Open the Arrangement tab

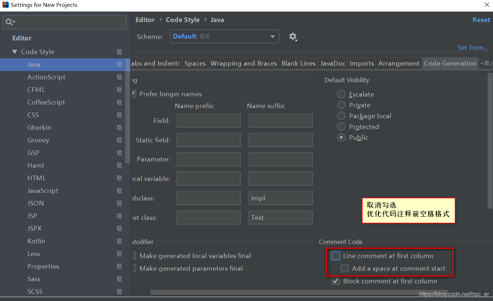point(399,63)
